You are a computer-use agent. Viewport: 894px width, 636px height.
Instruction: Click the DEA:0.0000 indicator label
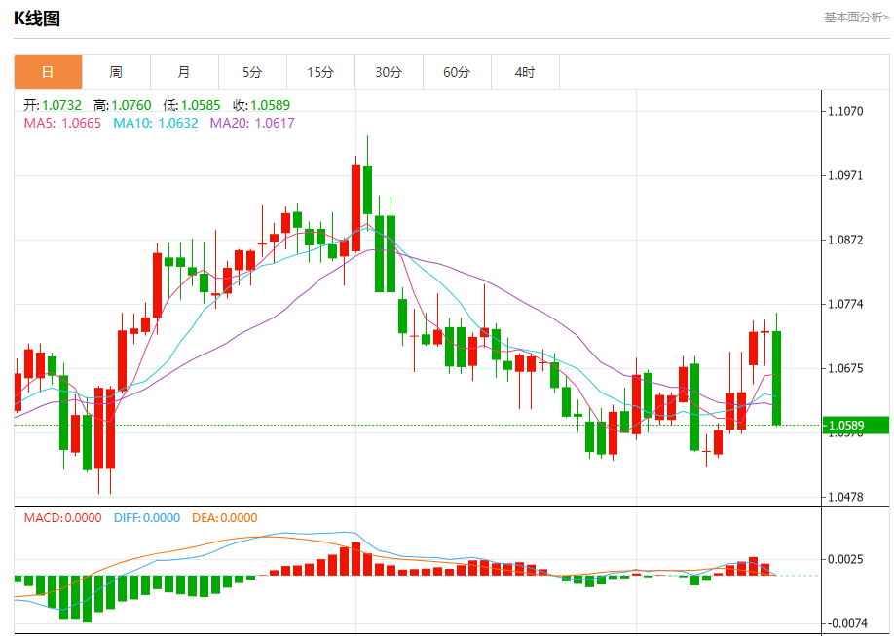coord(225,518)
